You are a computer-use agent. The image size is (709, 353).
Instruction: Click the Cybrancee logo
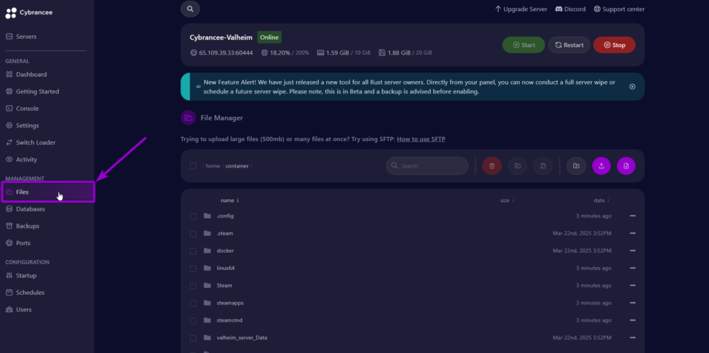pos(29,12)
